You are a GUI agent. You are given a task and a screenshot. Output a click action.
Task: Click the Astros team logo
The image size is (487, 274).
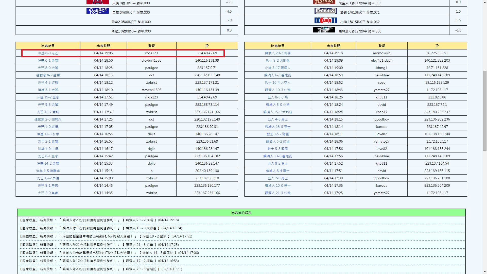click(324, 2)
